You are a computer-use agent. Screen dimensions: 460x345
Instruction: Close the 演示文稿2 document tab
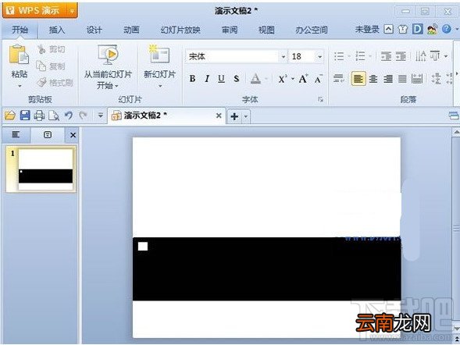tap(219, 116)
